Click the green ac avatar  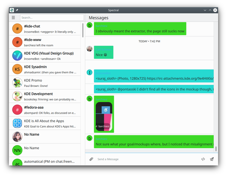[x=17, y=162]
